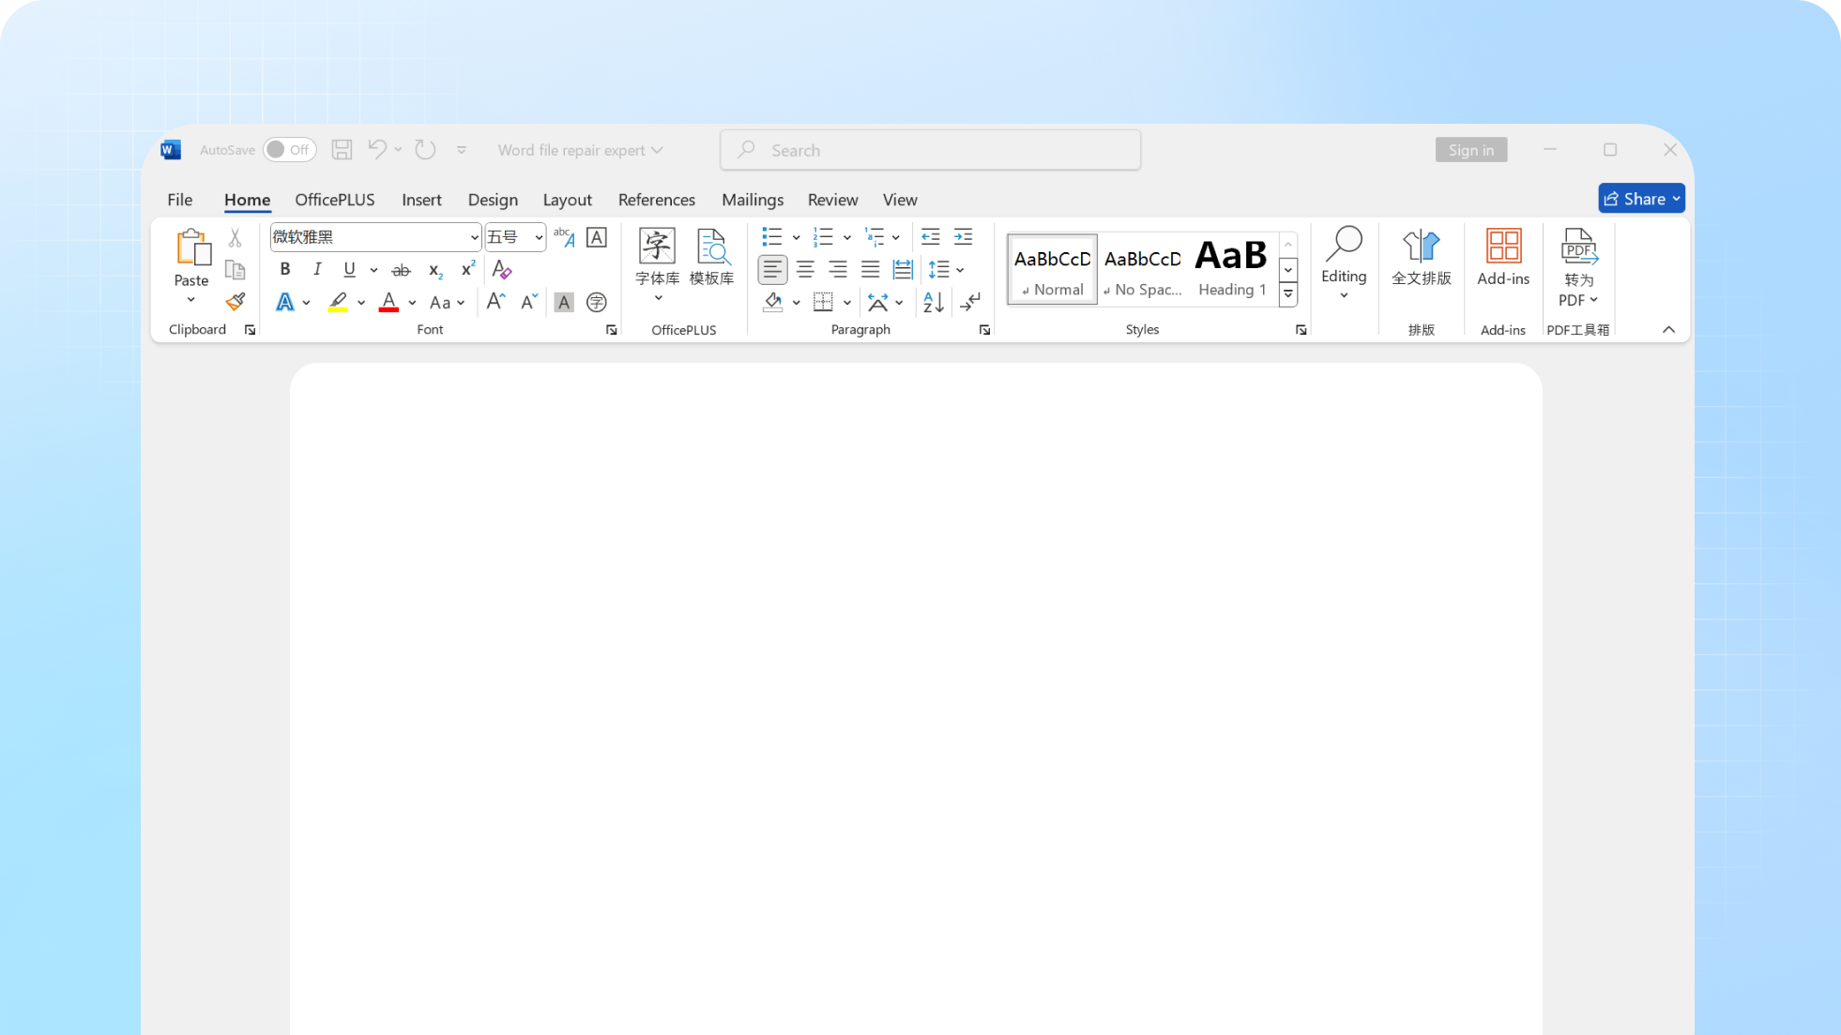Apply strikethrough formatting to text
Image resolution: width=1841 pixels, height=1035 pixels.
pos(401,270)
